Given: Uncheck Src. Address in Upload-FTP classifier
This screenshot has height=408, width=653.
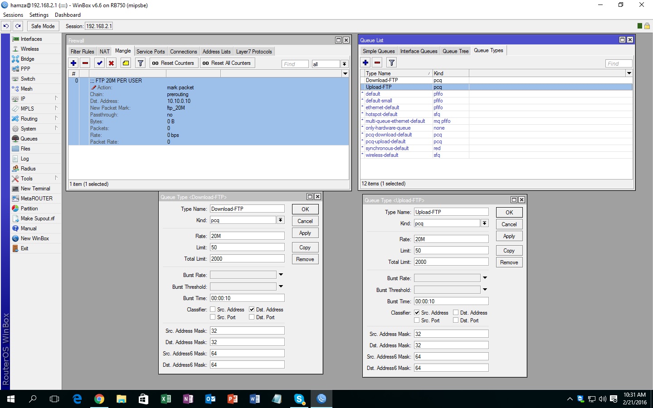Looking at the screenshot, I should [x=417, y=312].
